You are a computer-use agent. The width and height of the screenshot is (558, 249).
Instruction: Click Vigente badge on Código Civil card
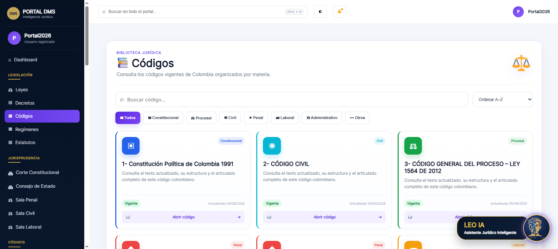272,204
